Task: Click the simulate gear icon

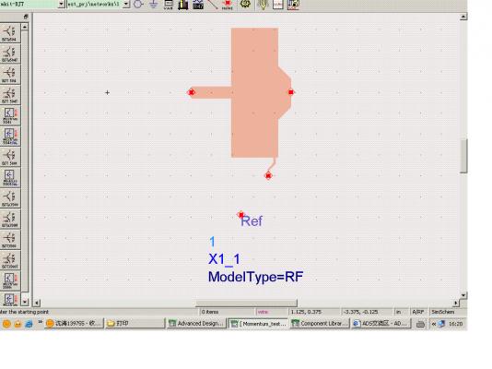Action: click(x=245, y=4)
